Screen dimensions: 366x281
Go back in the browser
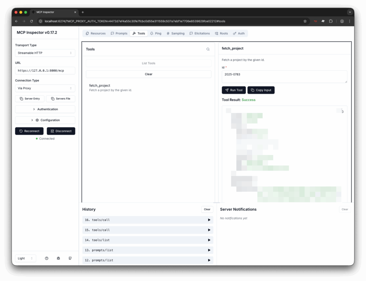(16, 21)
